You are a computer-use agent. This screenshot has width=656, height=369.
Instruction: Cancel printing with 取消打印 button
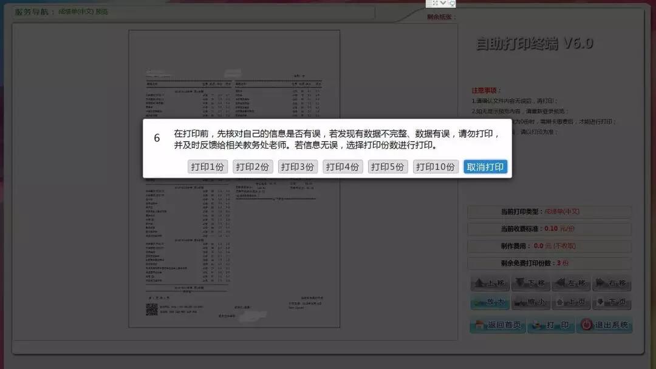tap(485, 167)
